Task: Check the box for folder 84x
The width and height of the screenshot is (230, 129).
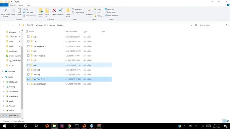Action: click(28, 65)
